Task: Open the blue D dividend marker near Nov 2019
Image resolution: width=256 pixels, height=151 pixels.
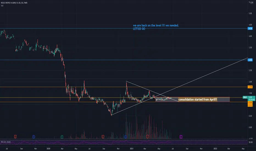Action: (34, 137)
